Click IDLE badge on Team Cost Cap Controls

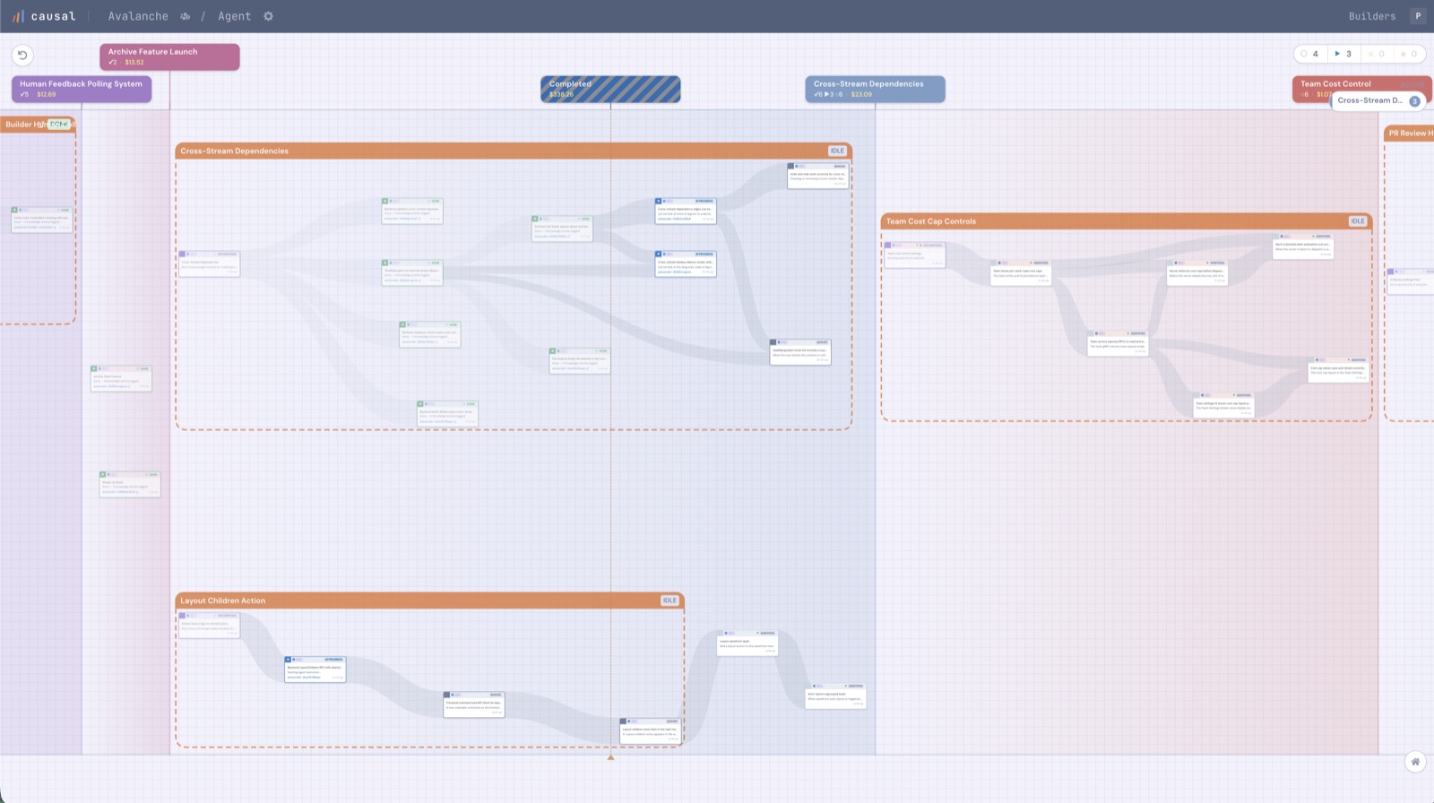[x=1358, y=221]
